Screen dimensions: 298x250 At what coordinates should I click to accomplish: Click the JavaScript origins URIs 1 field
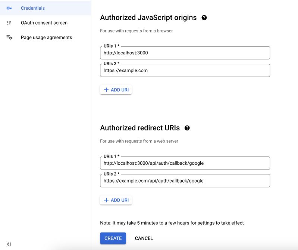[185, 53]
